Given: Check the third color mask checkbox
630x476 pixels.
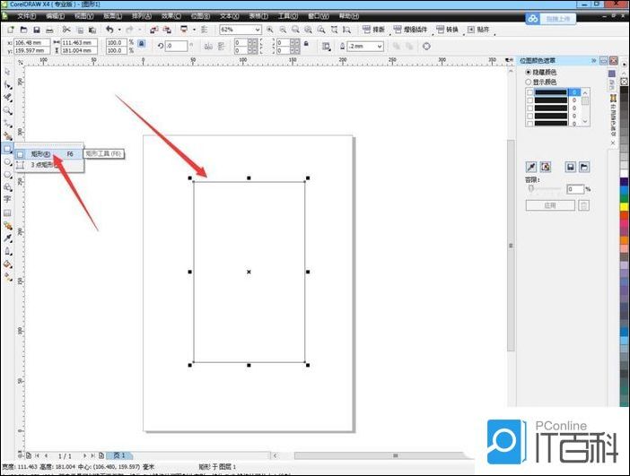Looking at the screenshot, I should [x=530, y=108].
